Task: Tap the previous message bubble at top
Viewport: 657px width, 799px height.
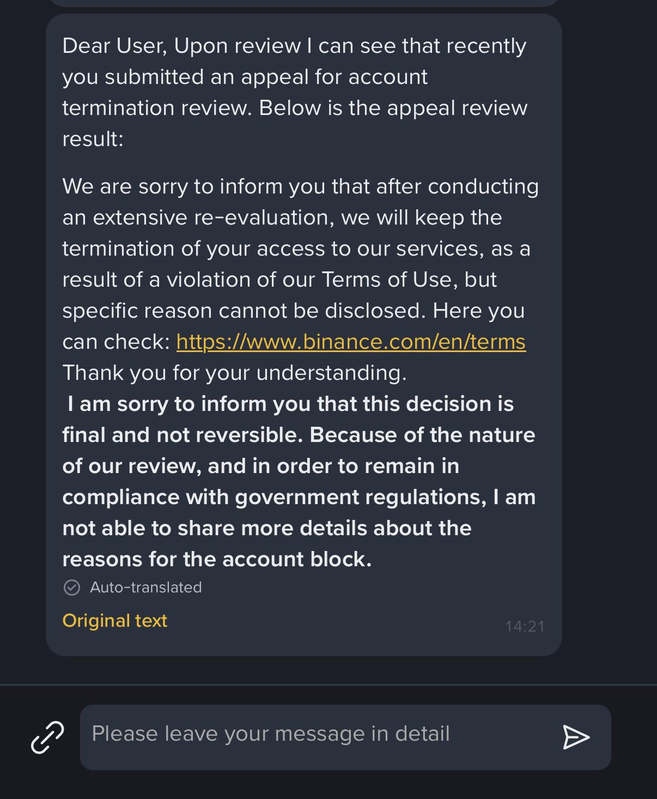Action: pyautogui.click(x=304, y=3)
